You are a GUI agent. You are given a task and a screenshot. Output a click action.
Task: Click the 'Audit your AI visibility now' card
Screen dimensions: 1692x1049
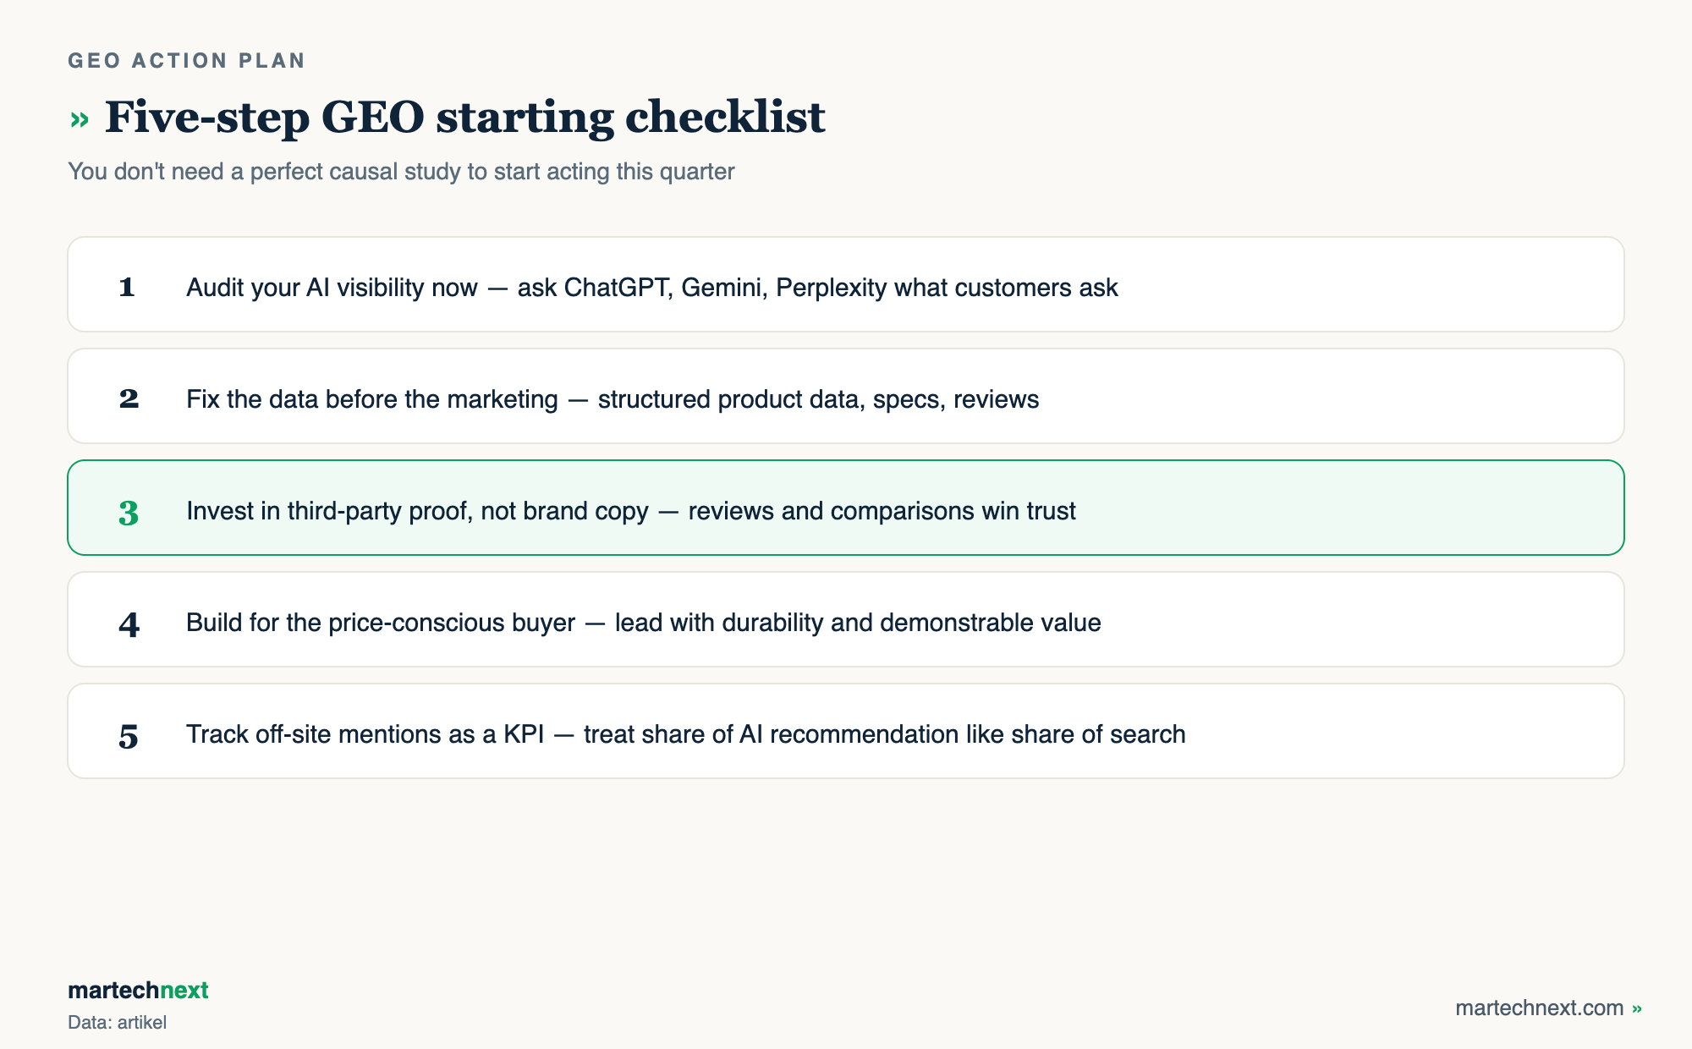(x=846, y=284)
